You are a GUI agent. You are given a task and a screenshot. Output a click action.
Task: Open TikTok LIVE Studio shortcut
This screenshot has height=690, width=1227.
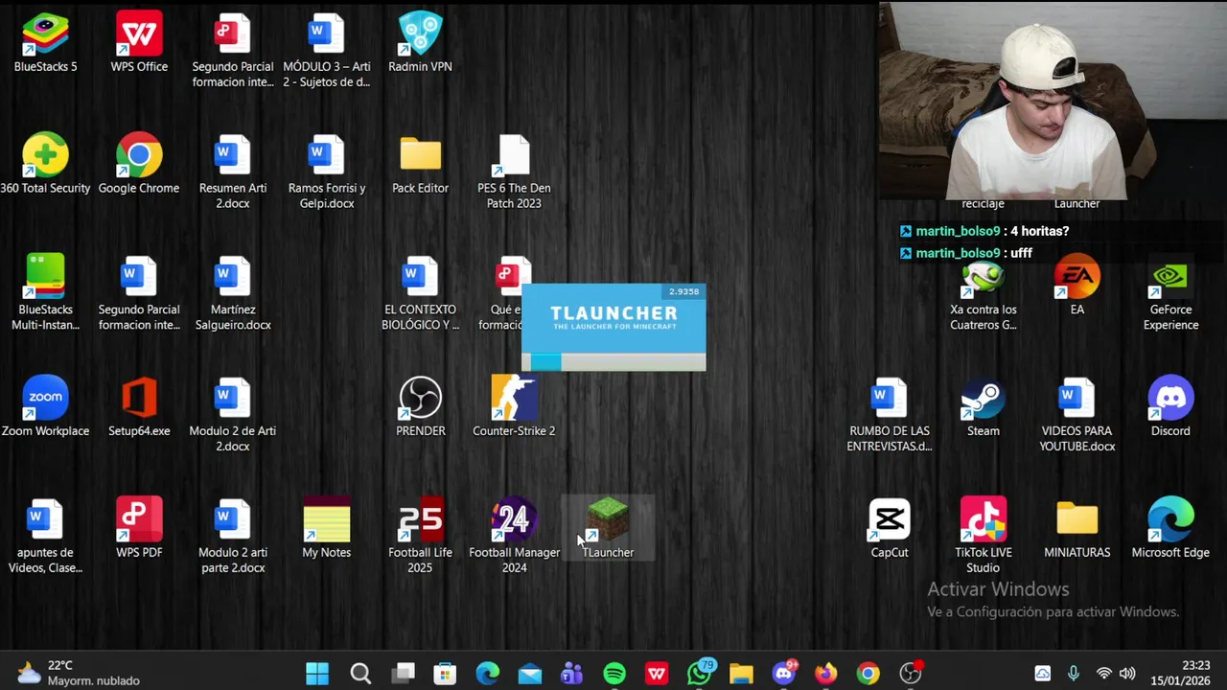[984, 537]
